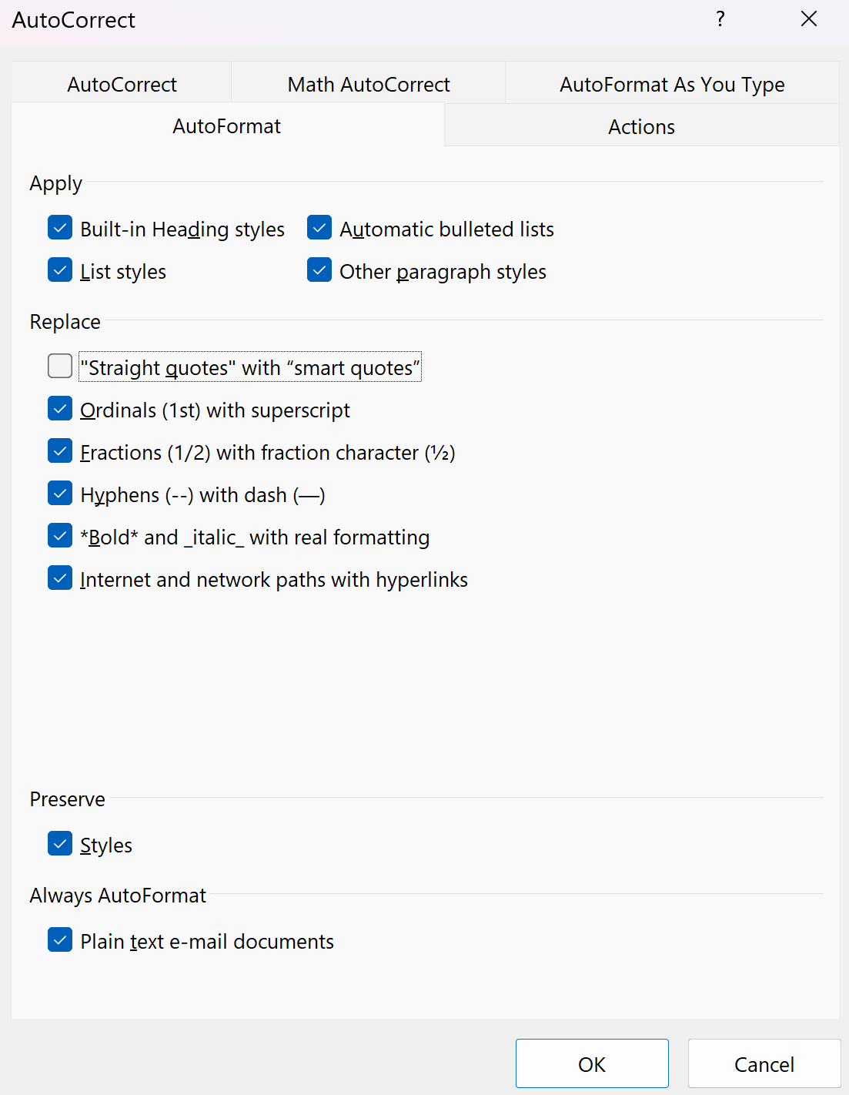Switch to the Actions tab
849x1095 pixels.
pyautogui.click(x=641, y=126)
